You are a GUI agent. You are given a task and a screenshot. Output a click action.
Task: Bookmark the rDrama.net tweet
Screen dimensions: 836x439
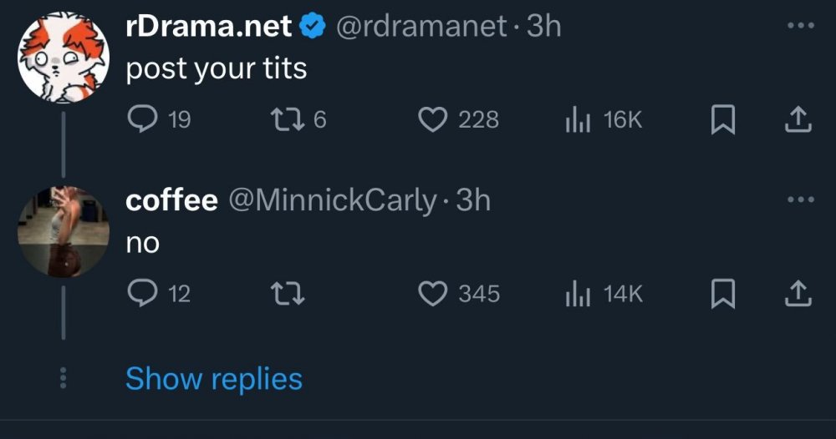click(x=721, y=121)
